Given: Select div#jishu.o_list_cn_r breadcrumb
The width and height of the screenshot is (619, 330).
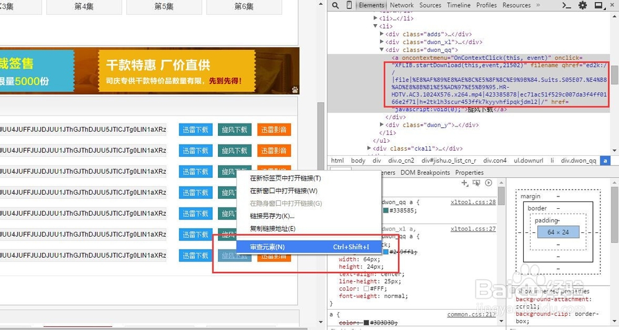Looking at the screenshot, I should pyautogui.click(x=449, y=161).
